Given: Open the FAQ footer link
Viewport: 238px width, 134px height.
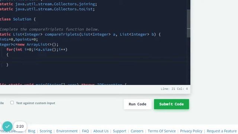Looking at the screenshot, I should tap(85, 131).
